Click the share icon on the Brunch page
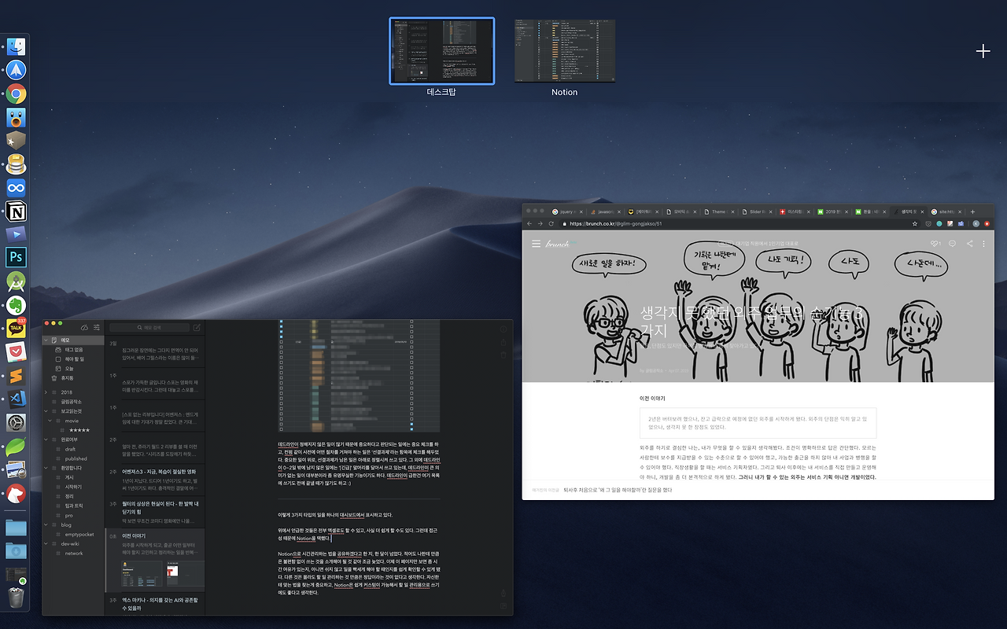This screenshot has height=629, width=1007. pyautogui.click(x=969, y=244)
